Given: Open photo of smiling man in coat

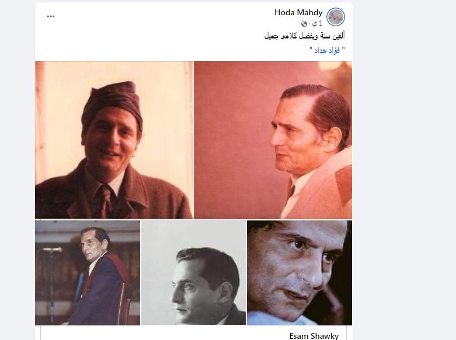Looking at the screenshot, I should (x=114, y=140).
